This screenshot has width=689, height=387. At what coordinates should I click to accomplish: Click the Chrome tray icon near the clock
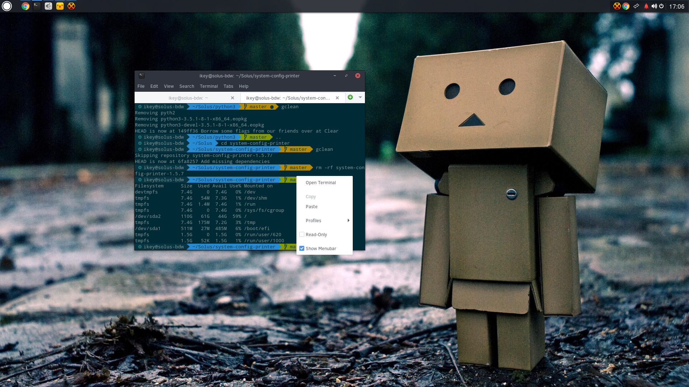click(x=626, y=6)
